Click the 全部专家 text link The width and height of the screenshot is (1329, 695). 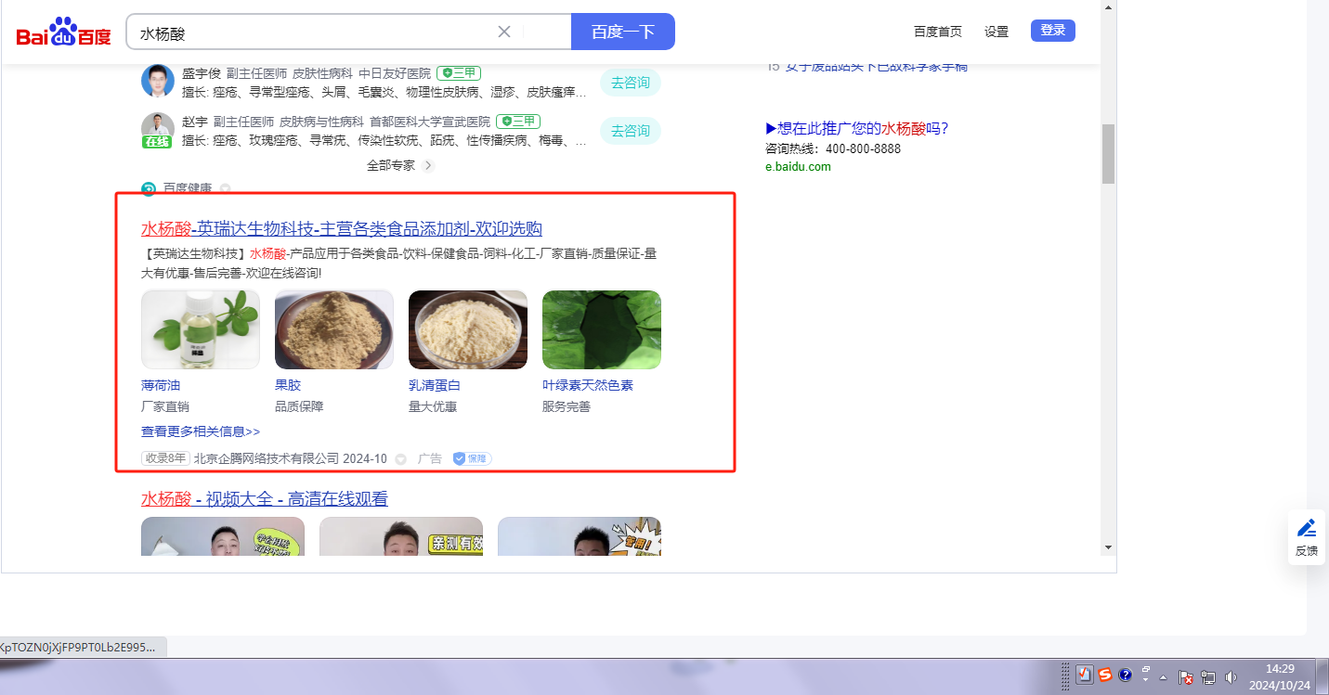point(391,165)
